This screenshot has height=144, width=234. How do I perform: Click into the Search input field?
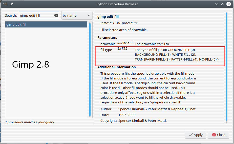click(x=39, y=15)
